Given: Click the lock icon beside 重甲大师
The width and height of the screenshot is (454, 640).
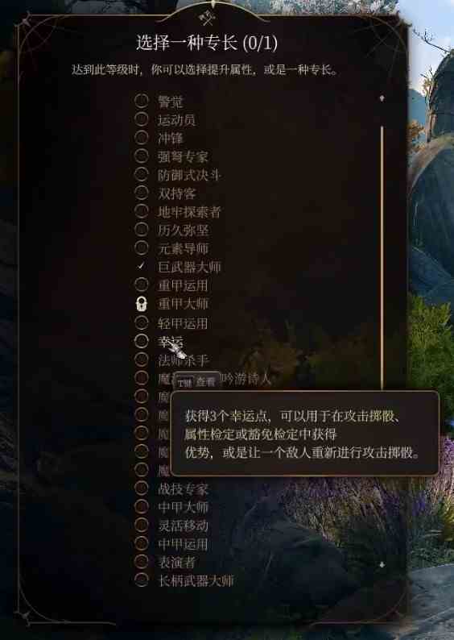Looking at the screenshot, I should click(x=141, y=304).
